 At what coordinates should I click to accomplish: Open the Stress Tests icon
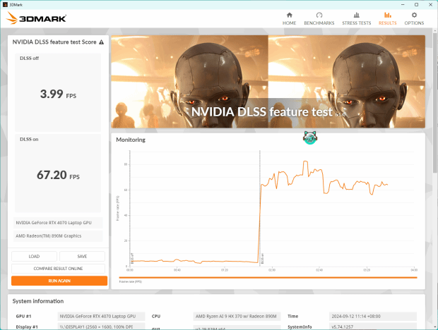[357, 15]
